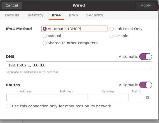Switch to the IPv6 tab
The image size is (159, 123).
tap(73, 15)
